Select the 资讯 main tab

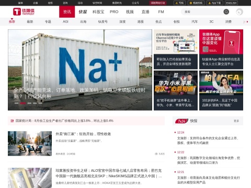click(67, 11)
